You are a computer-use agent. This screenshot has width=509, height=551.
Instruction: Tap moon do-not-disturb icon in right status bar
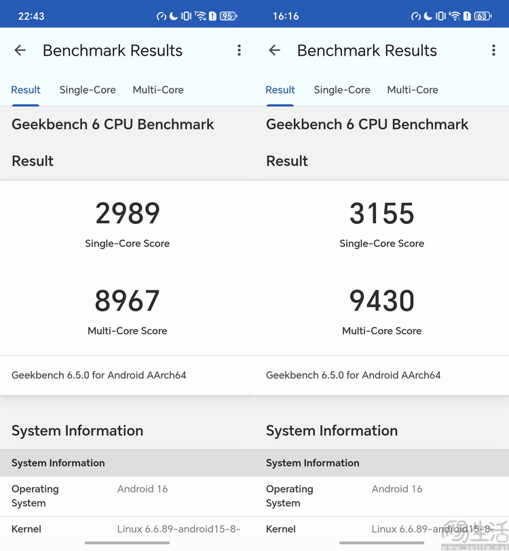[x=428, y=16]
